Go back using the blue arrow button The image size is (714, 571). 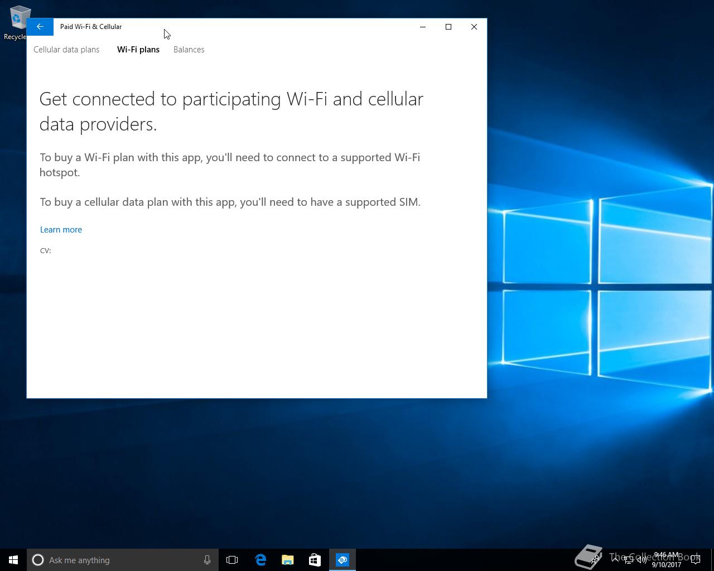tap(40, 27)
